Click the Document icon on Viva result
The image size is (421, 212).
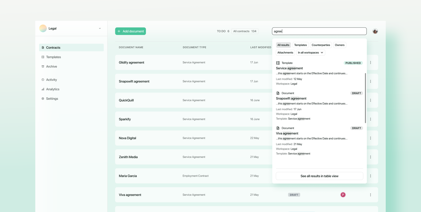(x=278, y=128)
